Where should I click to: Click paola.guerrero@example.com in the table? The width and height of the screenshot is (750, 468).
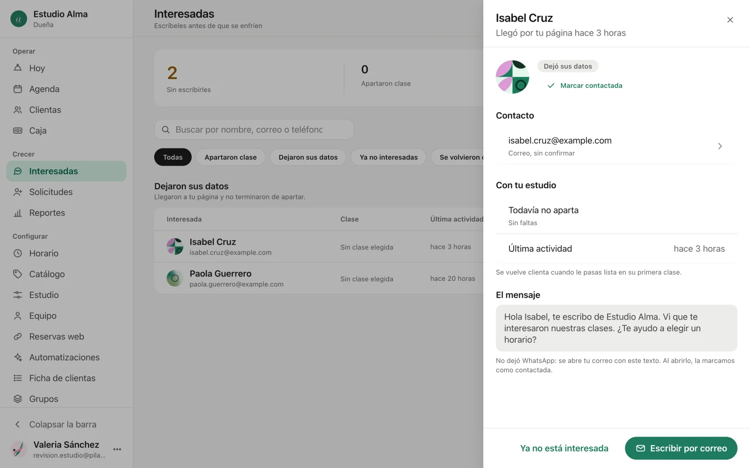pos(236,284)
